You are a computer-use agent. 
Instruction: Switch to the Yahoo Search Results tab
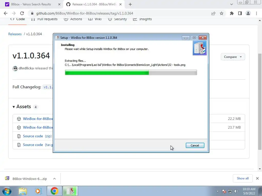tap(31, 4)
